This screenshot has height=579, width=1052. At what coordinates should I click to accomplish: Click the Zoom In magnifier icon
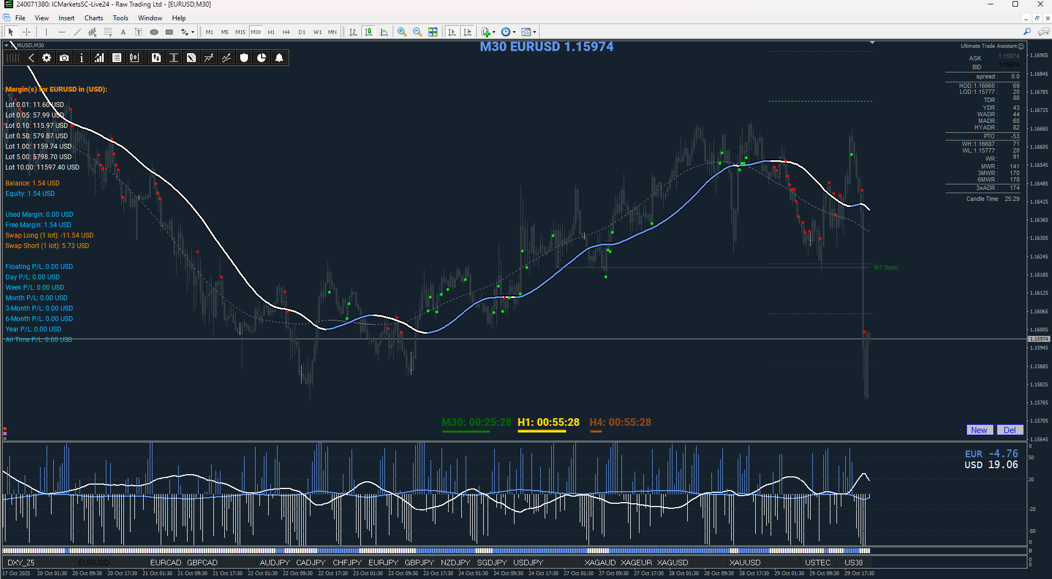[402, 32]
